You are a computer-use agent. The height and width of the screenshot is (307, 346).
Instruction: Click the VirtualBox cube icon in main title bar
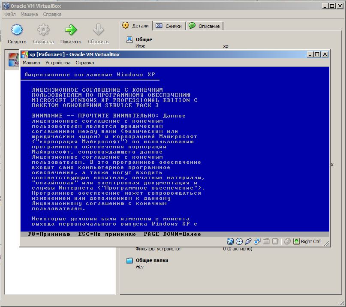6,6
